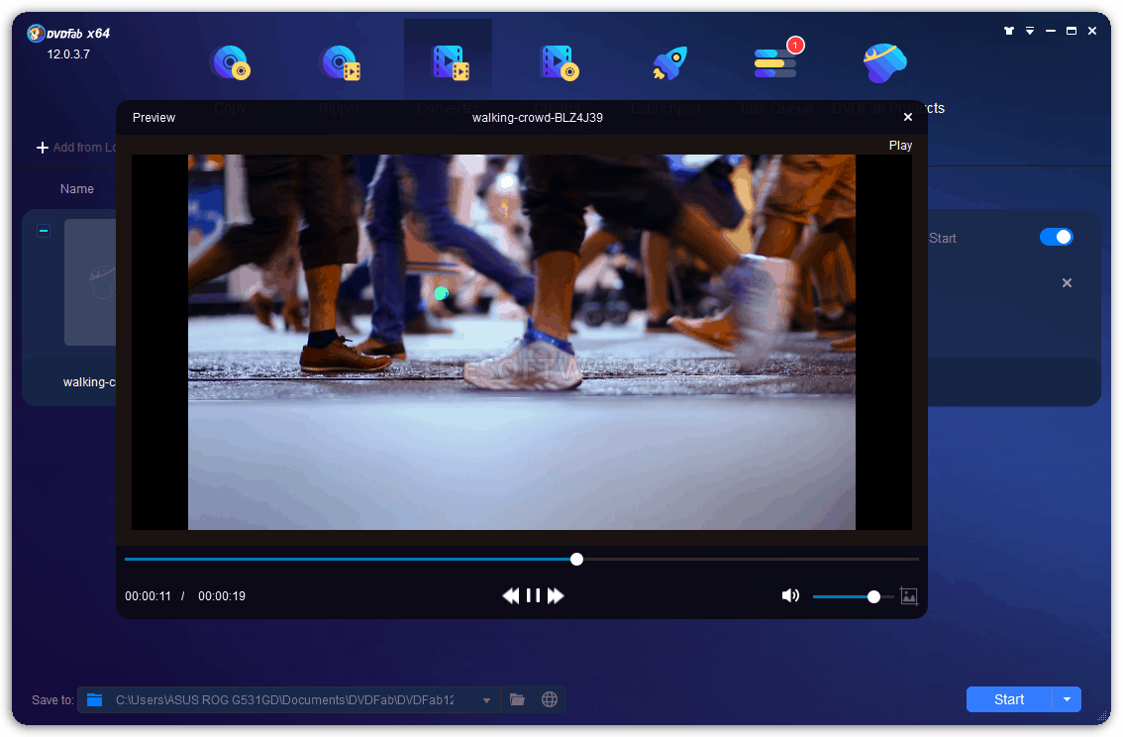
Task: Browse output folder with folder icon
Action: pos(517,699)
